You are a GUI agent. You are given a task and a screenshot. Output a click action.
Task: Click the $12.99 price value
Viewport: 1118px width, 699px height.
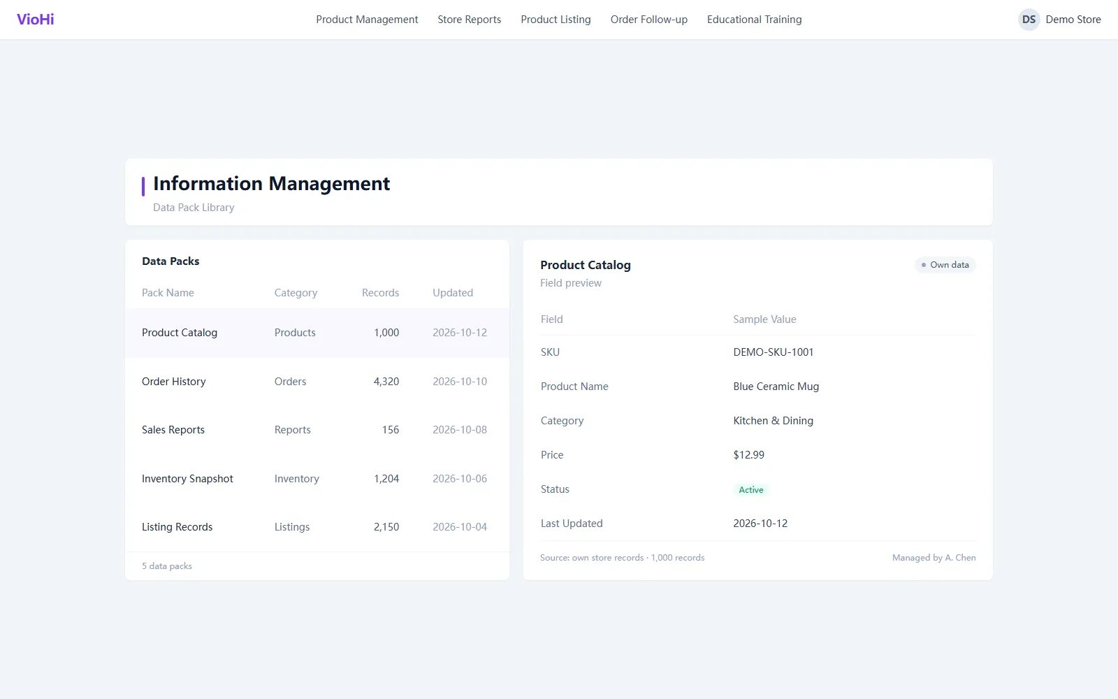(749, 455)
